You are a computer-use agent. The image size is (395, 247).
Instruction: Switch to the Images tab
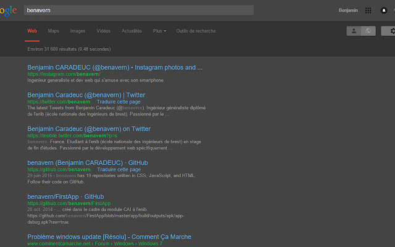point(78,31)
